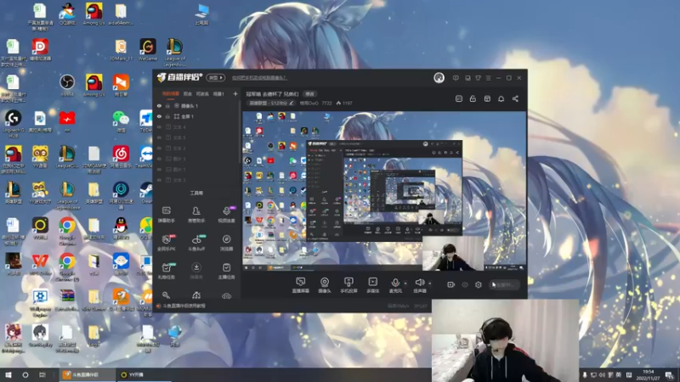Toggle the lock on the 全屏 1 layer
The image size is (680, 382).
(167, 116)
